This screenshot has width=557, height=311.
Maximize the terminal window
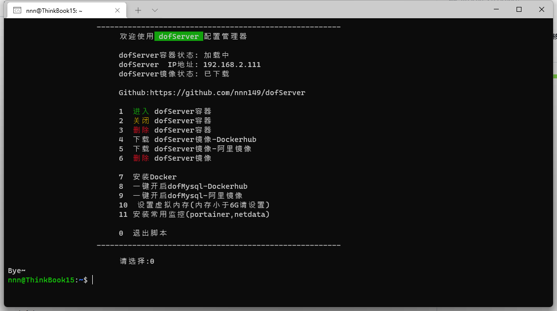coord(519,9)
